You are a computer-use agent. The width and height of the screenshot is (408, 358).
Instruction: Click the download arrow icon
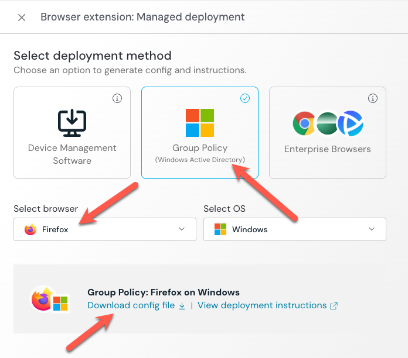182,306
